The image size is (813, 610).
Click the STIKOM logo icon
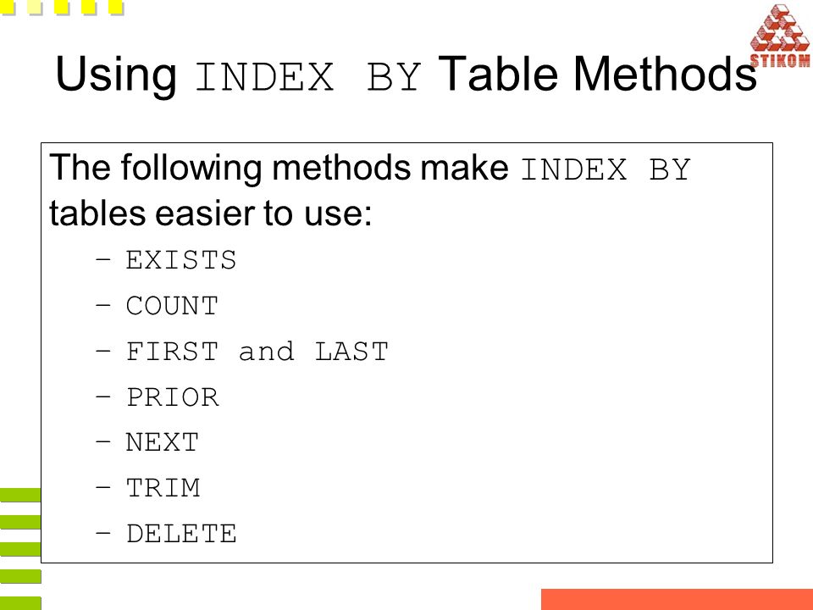pyautogui.click(x=780, y=36)
